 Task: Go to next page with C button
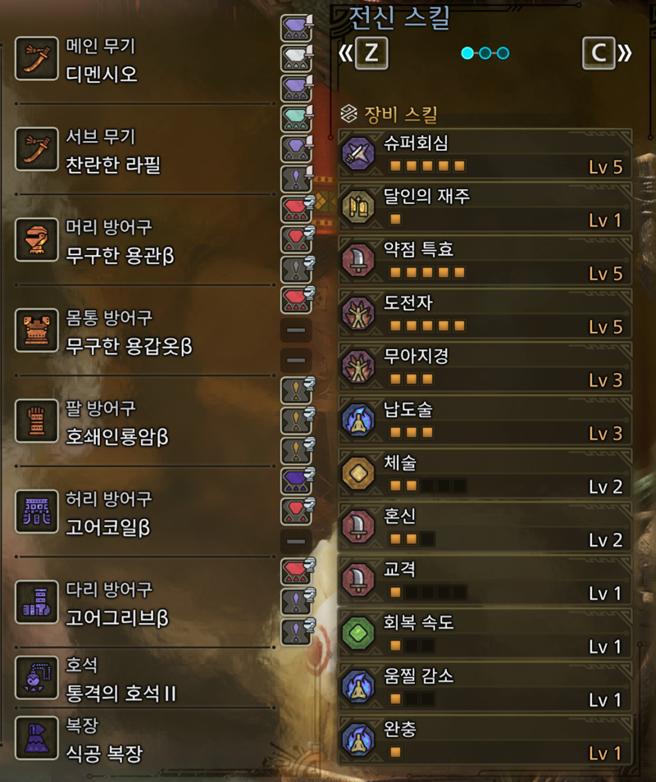(599, 52)
